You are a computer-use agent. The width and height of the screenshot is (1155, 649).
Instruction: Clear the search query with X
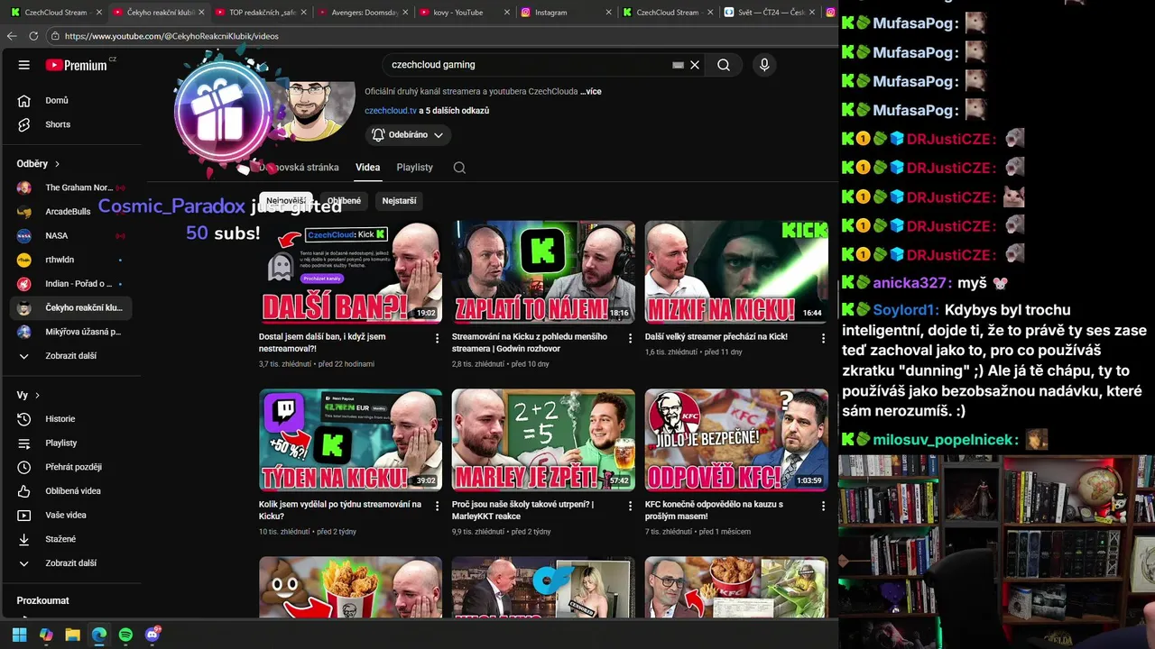[695, 65]
